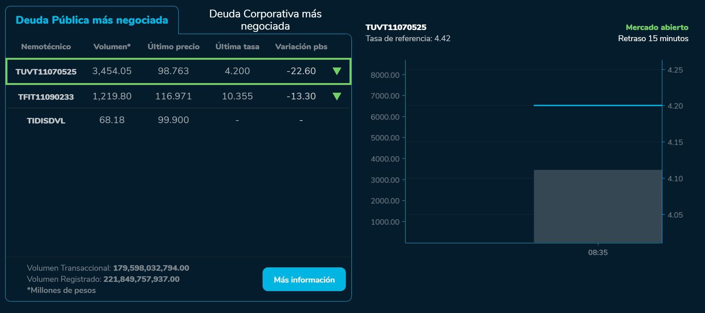Viewport: 705px width, 313px height.
Task: Sort by the Variación pbs column header
Action: click(x=301, y=47)
